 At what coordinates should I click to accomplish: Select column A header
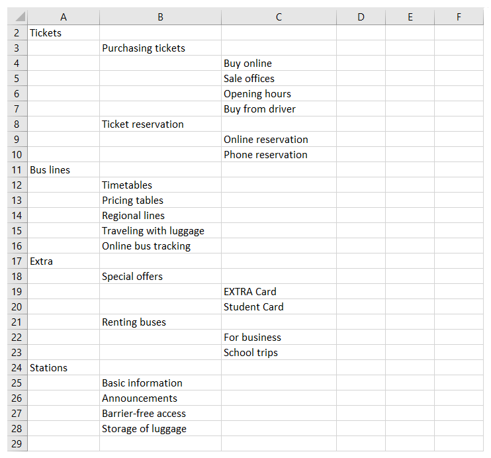click(64, 17)
